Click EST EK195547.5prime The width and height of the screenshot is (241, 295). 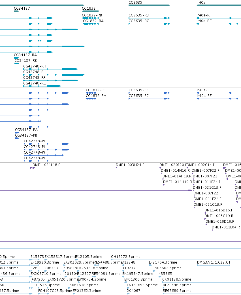click(138, 274)
